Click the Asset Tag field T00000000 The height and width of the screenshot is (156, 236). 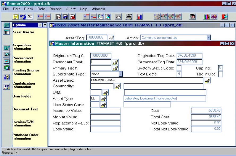coord(97,38)
